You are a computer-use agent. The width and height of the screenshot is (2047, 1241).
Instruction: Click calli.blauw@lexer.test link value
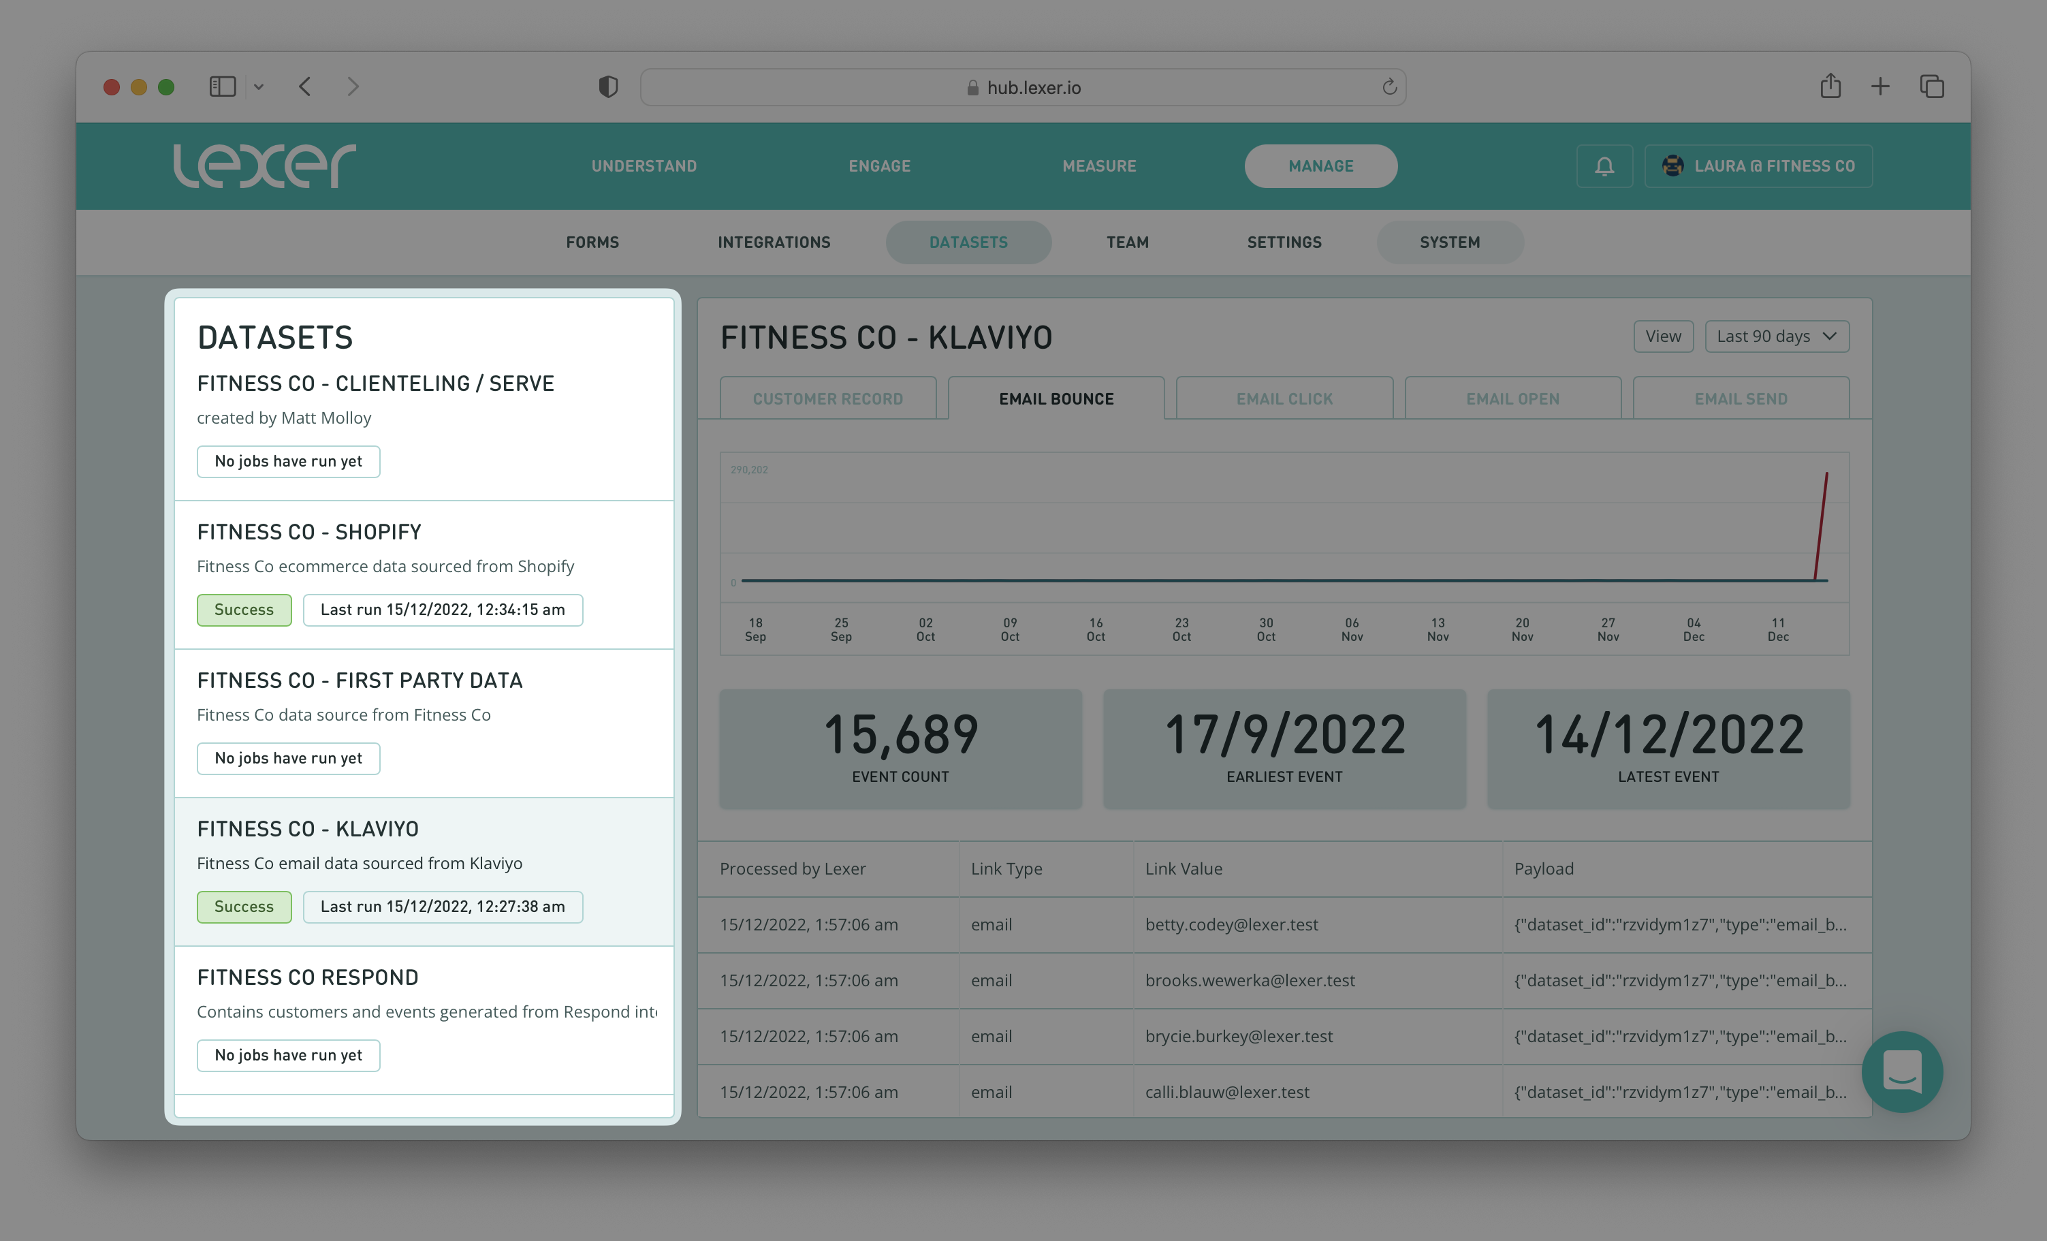(x=1227, y=1093)
